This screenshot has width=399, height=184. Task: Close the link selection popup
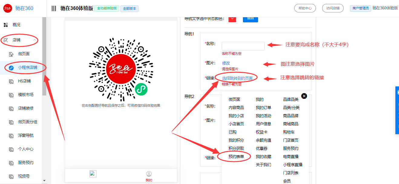point(304,96)
